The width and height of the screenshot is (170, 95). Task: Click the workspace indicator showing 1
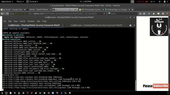[132, 2]
